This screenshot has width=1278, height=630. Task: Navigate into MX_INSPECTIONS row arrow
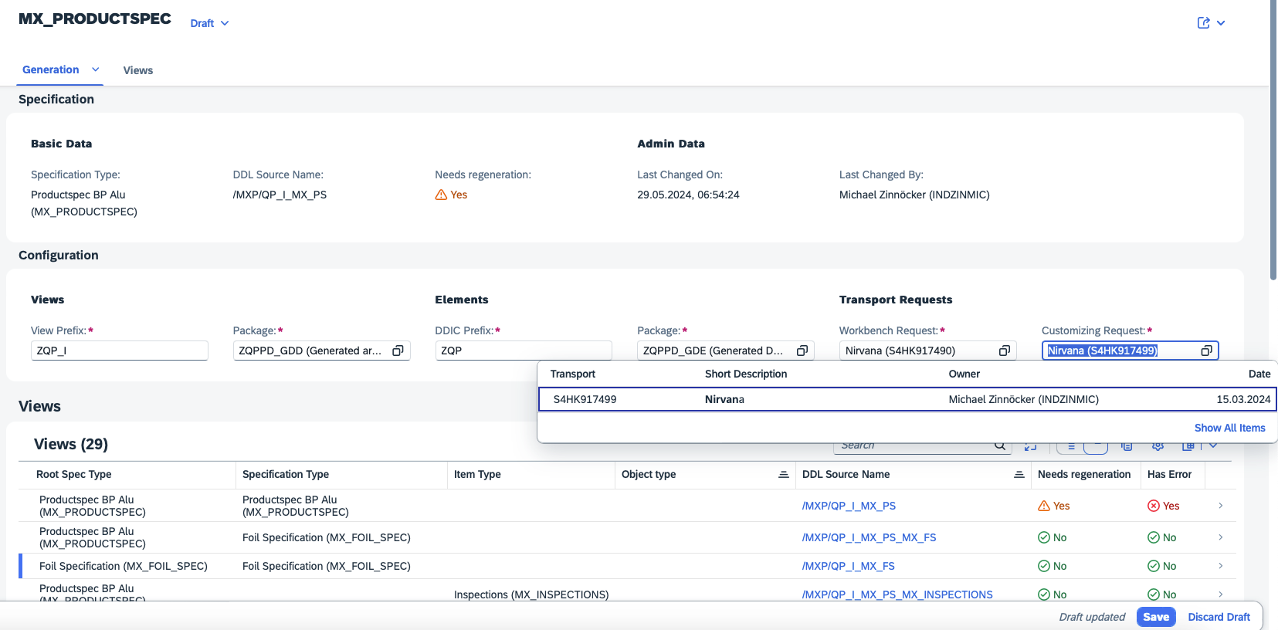(1221, 594)
